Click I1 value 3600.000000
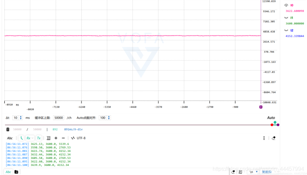This screenshot has width=307, height=175. (295, 23)
